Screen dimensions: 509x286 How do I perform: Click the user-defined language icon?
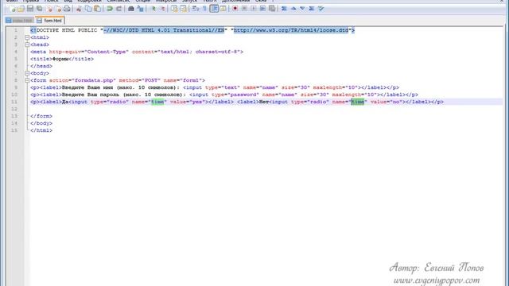[x=223, y=9]
